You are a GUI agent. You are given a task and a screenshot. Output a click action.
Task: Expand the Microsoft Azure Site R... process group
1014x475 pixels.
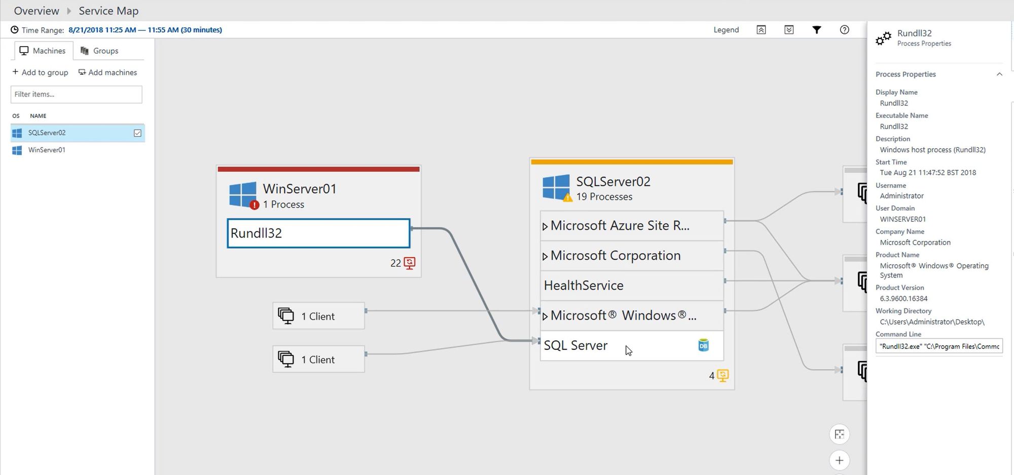coord(545,226)
